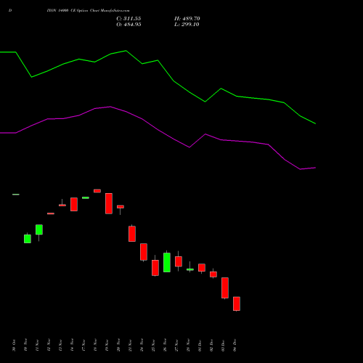The height and width of the screenshot is (363, 363).
Task: Select the 30 Oct date label
Action: click(x=14, y=346)
